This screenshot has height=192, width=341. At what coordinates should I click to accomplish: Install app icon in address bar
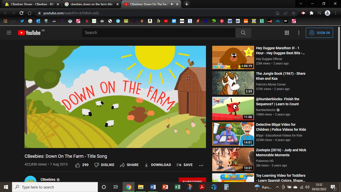(x=277, y=13)
